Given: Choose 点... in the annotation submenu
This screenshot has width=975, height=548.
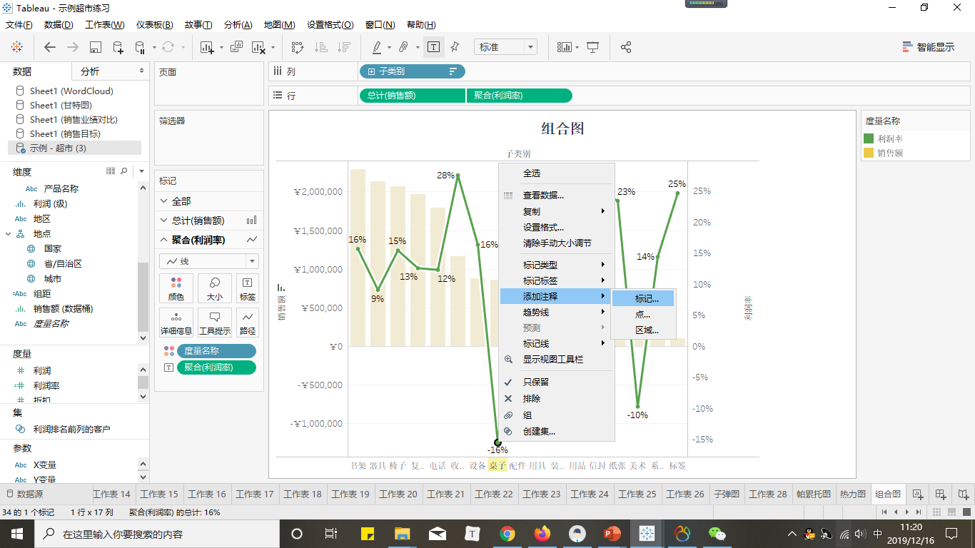Looking at the screenshot, I should (x=643, y=314).
